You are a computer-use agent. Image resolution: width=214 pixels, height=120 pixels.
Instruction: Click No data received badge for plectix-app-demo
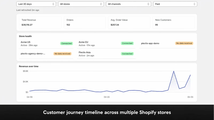click(184, 43)
